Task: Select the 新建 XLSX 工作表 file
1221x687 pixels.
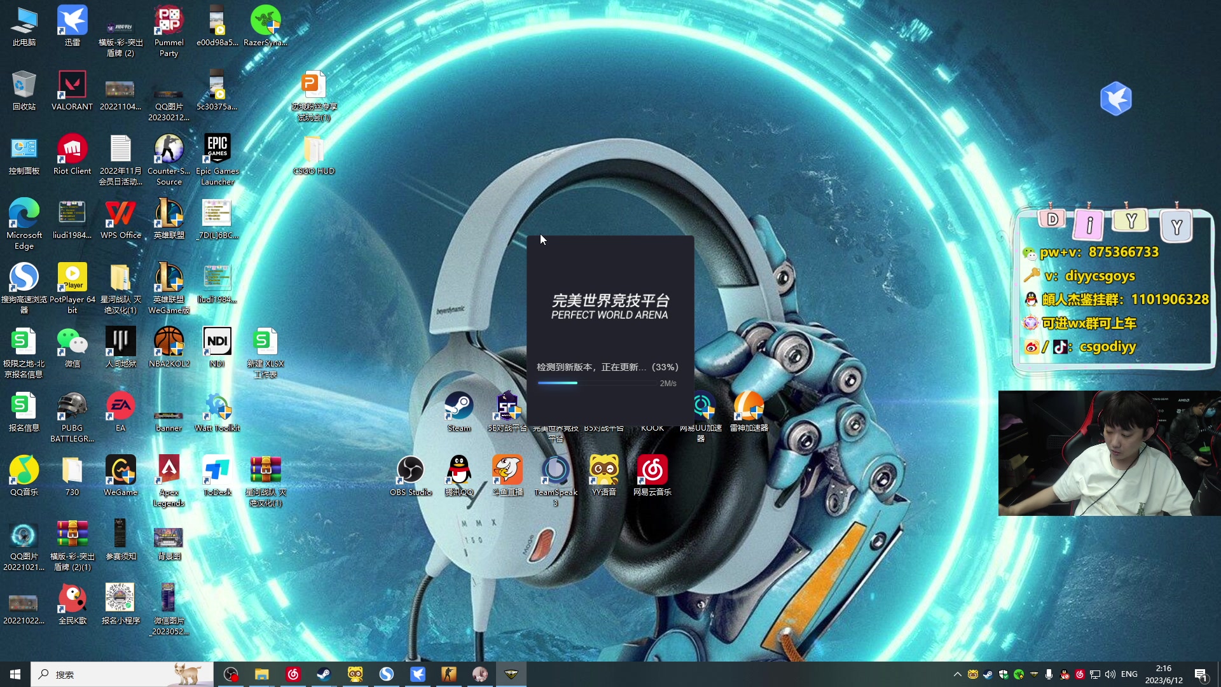Action: pyautogui.click(x=266, y=353)
